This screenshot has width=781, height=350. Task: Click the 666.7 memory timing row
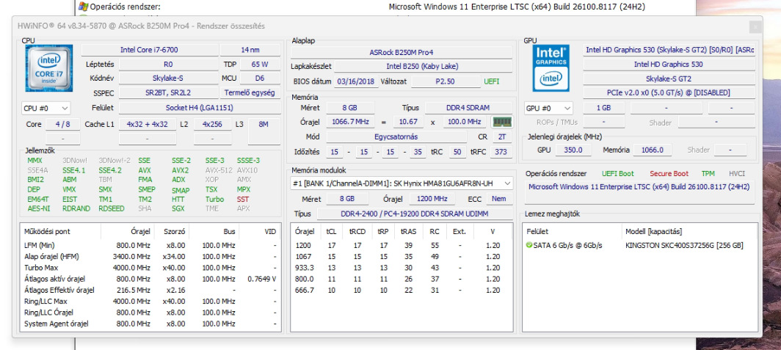[402, 291]
